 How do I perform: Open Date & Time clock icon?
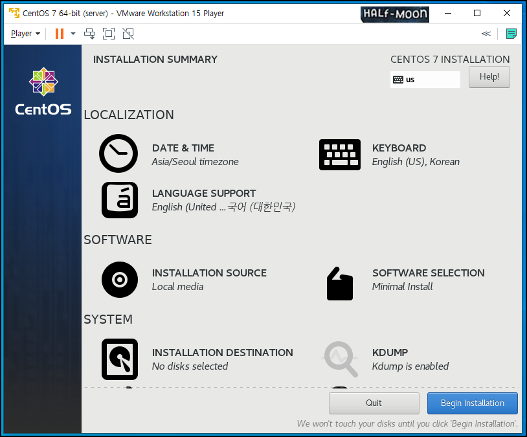(118, 153)
